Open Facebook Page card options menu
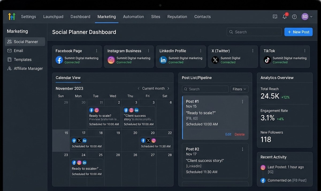 coord(97,51)
